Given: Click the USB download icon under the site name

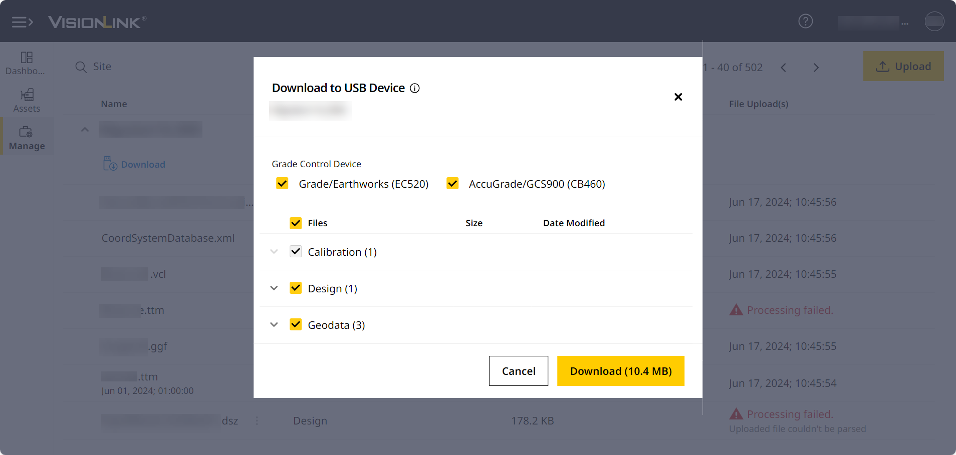Looking at the screenshot, I should click(110, 163).
